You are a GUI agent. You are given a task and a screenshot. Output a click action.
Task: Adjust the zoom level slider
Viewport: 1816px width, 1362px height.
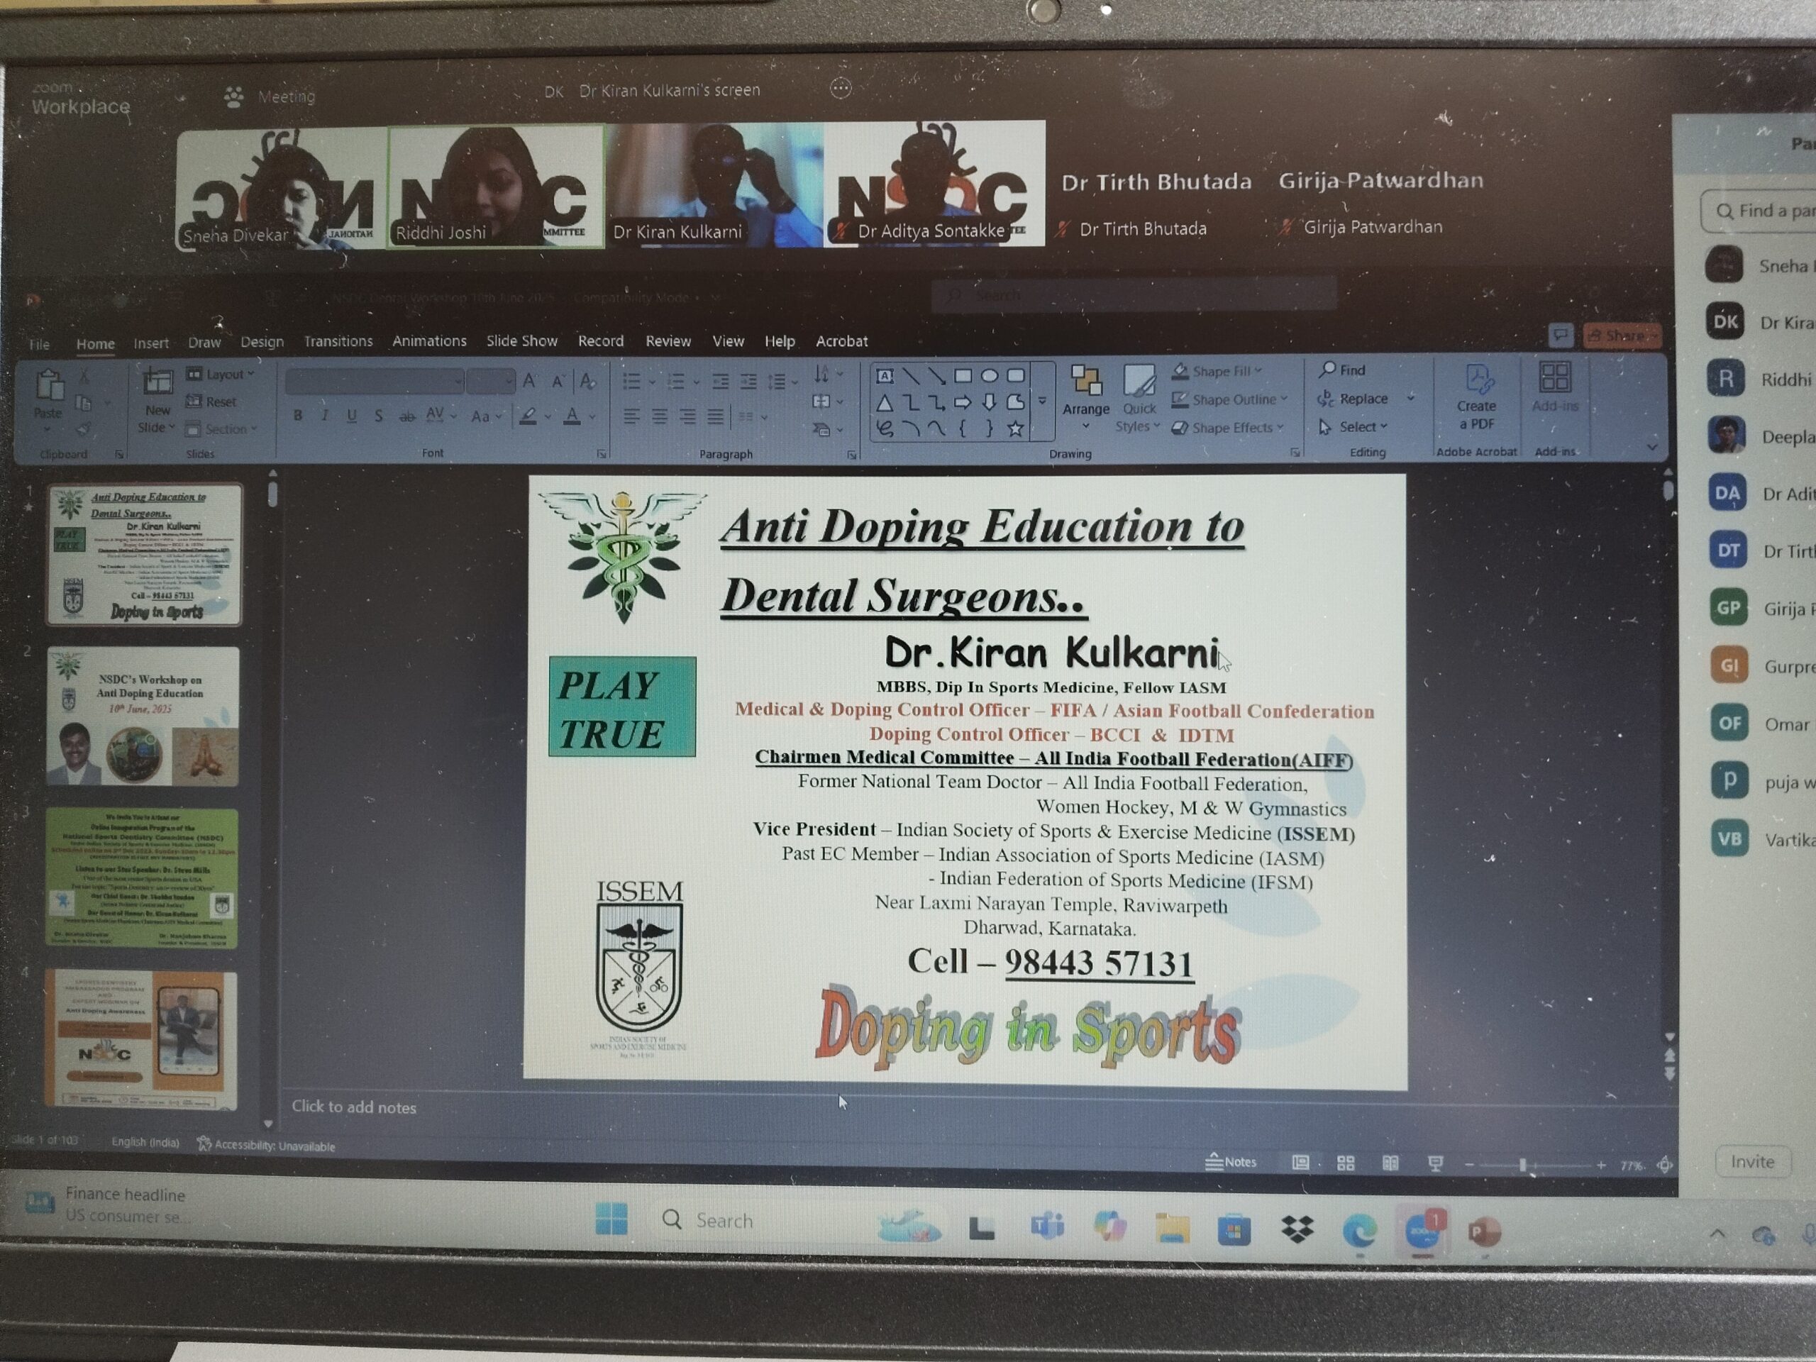pyautogui.click(x=1522, y=1165)
